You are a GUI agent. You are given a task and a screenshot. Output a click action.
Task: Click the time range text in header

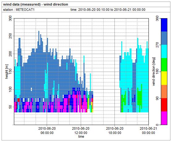(108, 10)
